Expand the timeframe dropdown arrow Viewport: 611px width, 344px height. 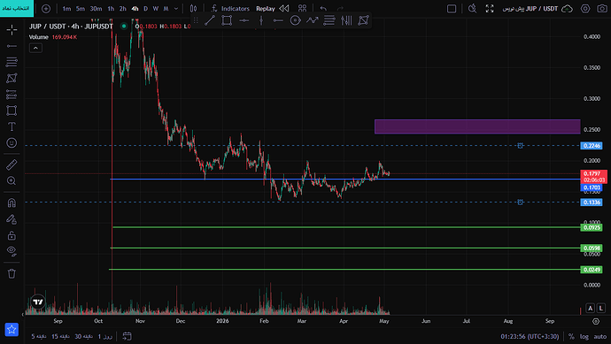[x=176, y=9]
